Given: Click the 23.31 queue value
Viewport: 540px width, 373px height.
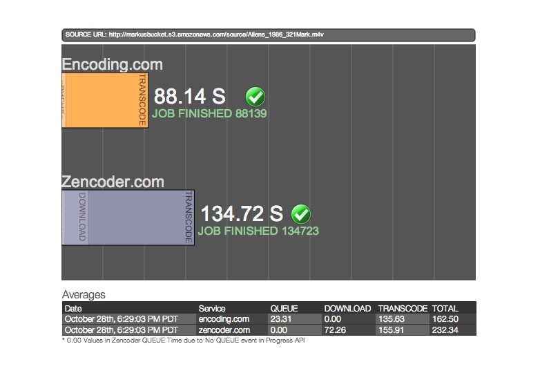Looking at the screenshot, I should (x=280, y=319).
